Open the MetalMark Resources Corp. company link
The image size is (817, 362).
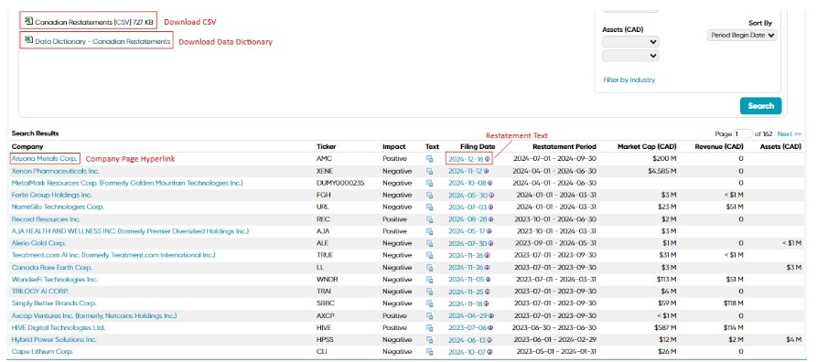point(127,183)
